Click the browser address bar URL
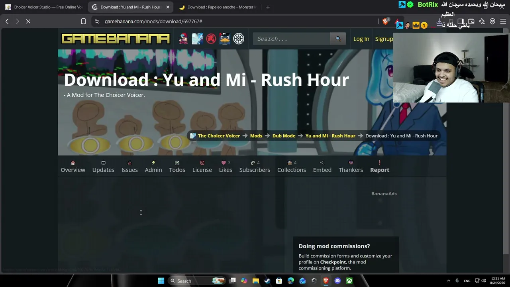Image resolution: width=510 pixels, height=287 pixels. click(x=153, y=21)
